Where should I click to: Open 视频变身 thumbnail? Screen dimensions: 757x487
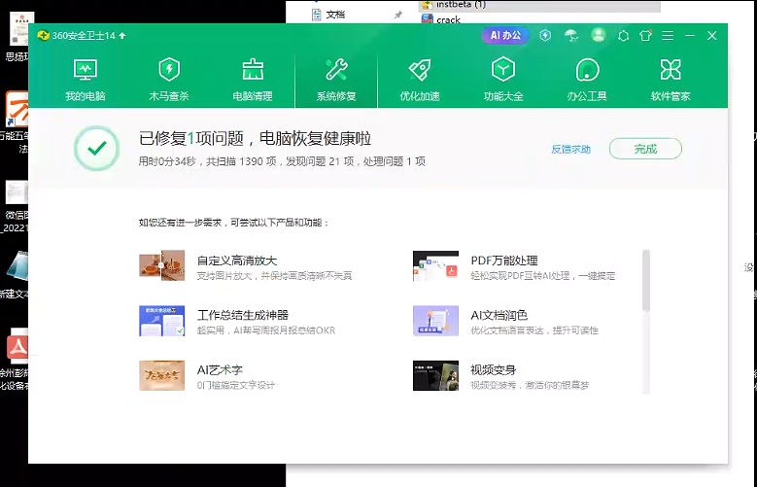pyautogui.click(x=435, y=375)
